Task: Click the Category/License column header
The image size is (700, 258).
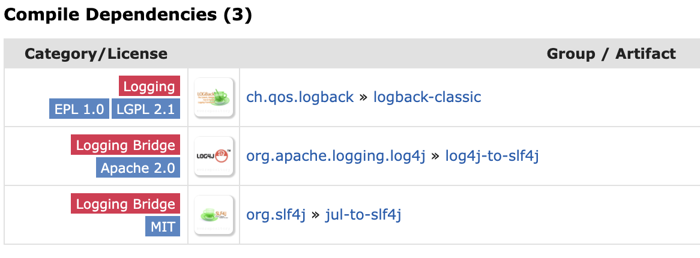Action: tap(96, 54)
